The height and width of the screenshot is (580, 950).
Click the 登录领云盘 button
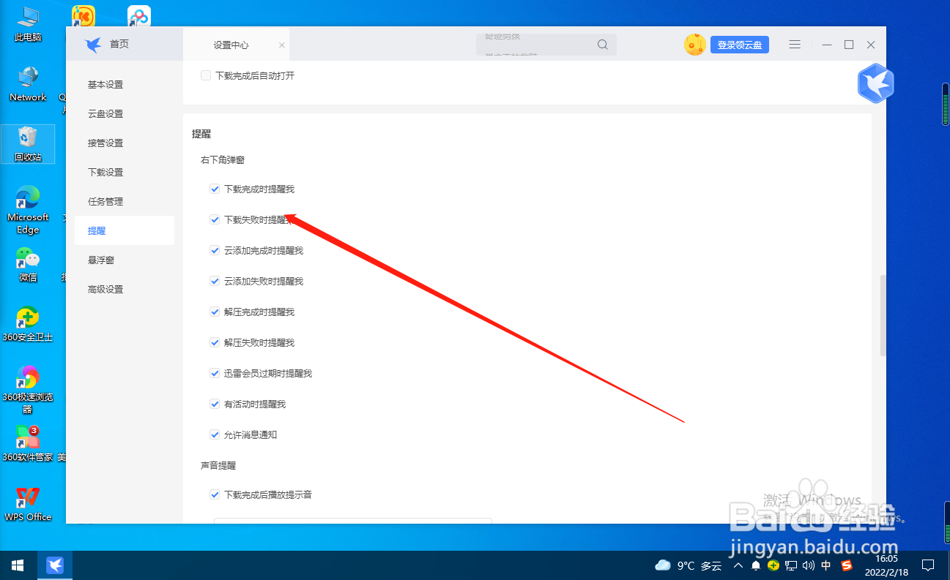tap(739, 45)
